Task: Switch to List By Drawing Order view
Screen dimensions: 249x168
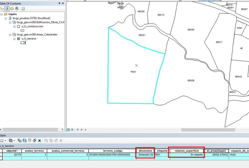Action: point(1,9)
